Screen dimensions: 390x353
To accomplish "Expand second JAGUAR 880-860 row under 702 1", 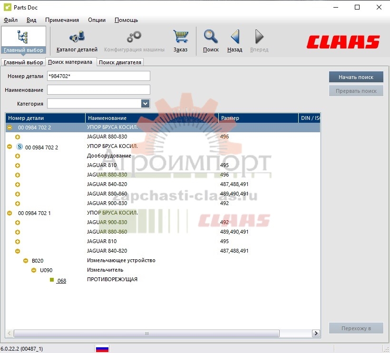I will pyautogui.click(x=18, y=232).
